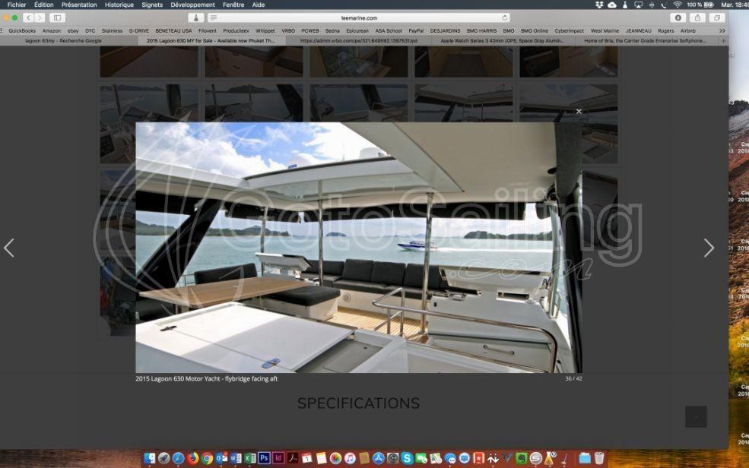The height and width of the screenshot is (468, 749).
Task: Click the Safari back navigation arrow
Action: [x=28, y=17]
